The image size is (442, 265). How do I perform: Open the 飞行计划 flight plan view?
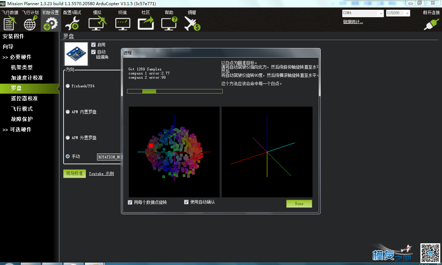[x=30, y=20]
